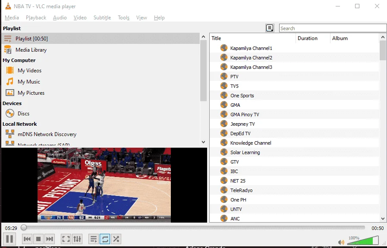Adjust the volume slider
The height and width of the screenshot is (248, 387).
[362, 240]
